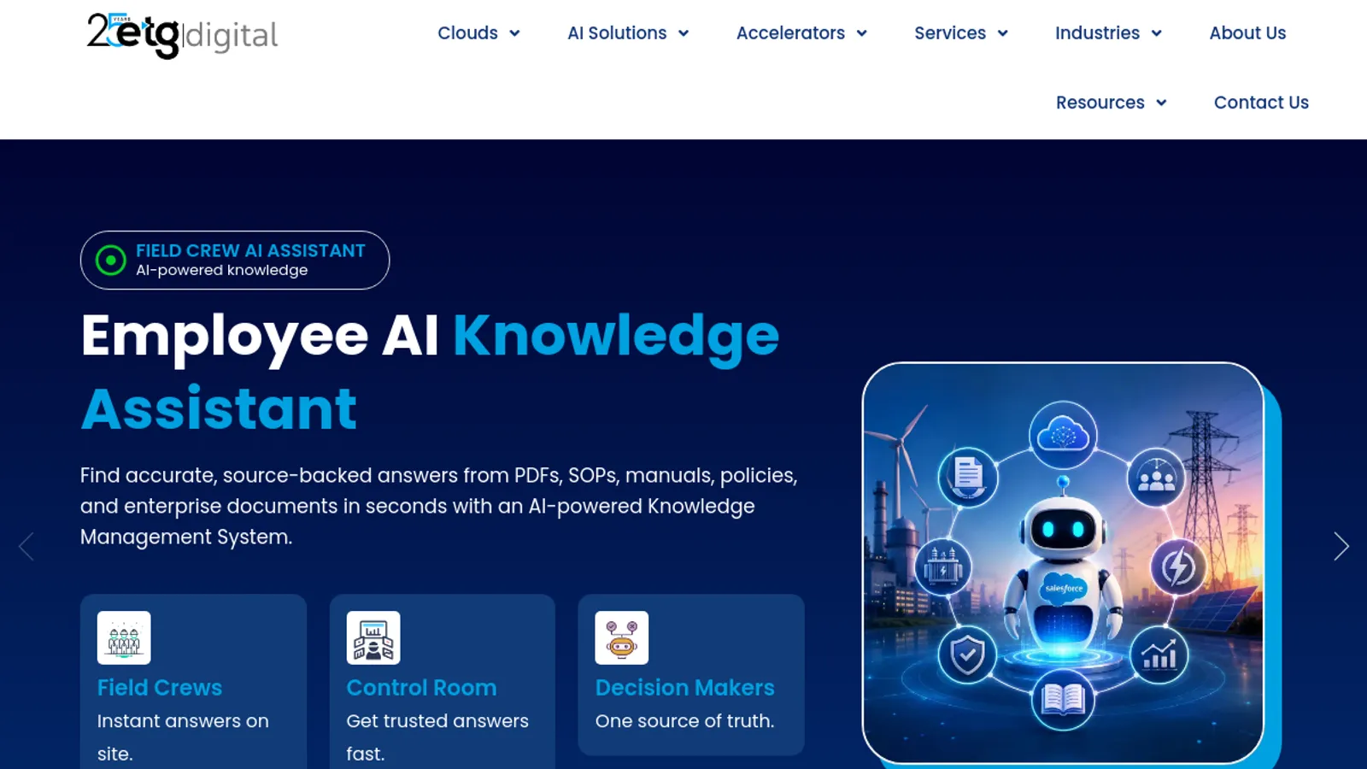Image resolution: width=1367 pixels, height=769 pixels.
Task: Click the Field Crews card title
Action: click(x=160, y=688)
